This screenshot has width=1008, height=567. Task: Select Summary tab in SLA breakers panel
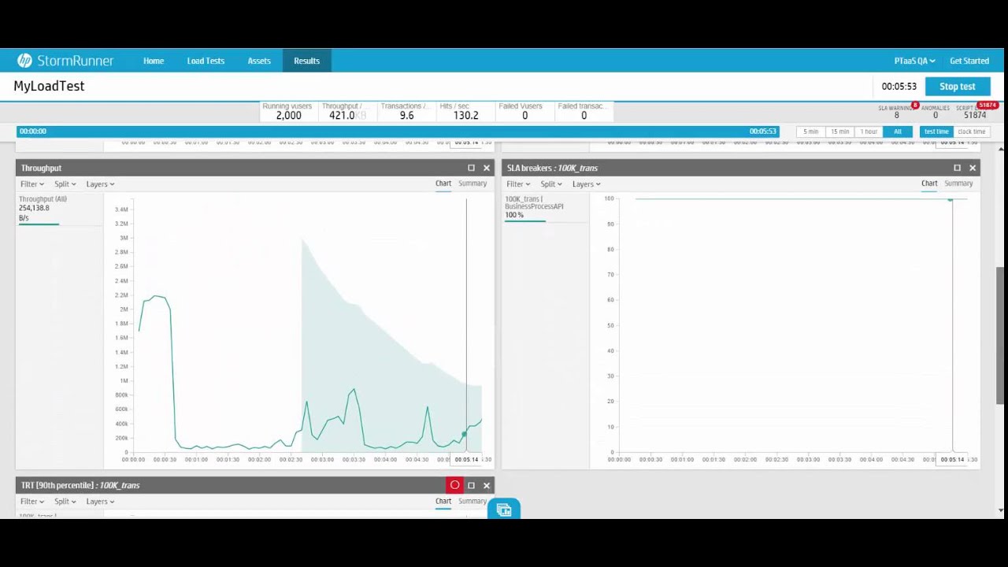958,183
